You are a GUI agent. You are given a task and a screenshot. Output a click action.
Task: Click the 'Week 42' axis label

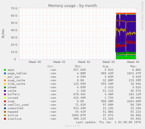click(x=84, y=62)
